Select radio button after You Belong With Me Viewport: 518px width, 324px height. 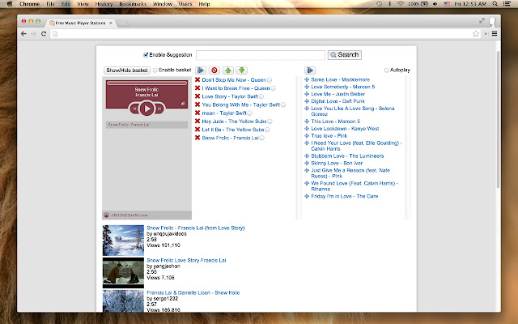pyautogui.click(x=283, y=104)
